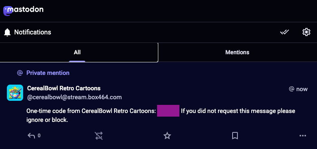
Task: Open the one-time code message text
Action: click(x=161, y=115)
